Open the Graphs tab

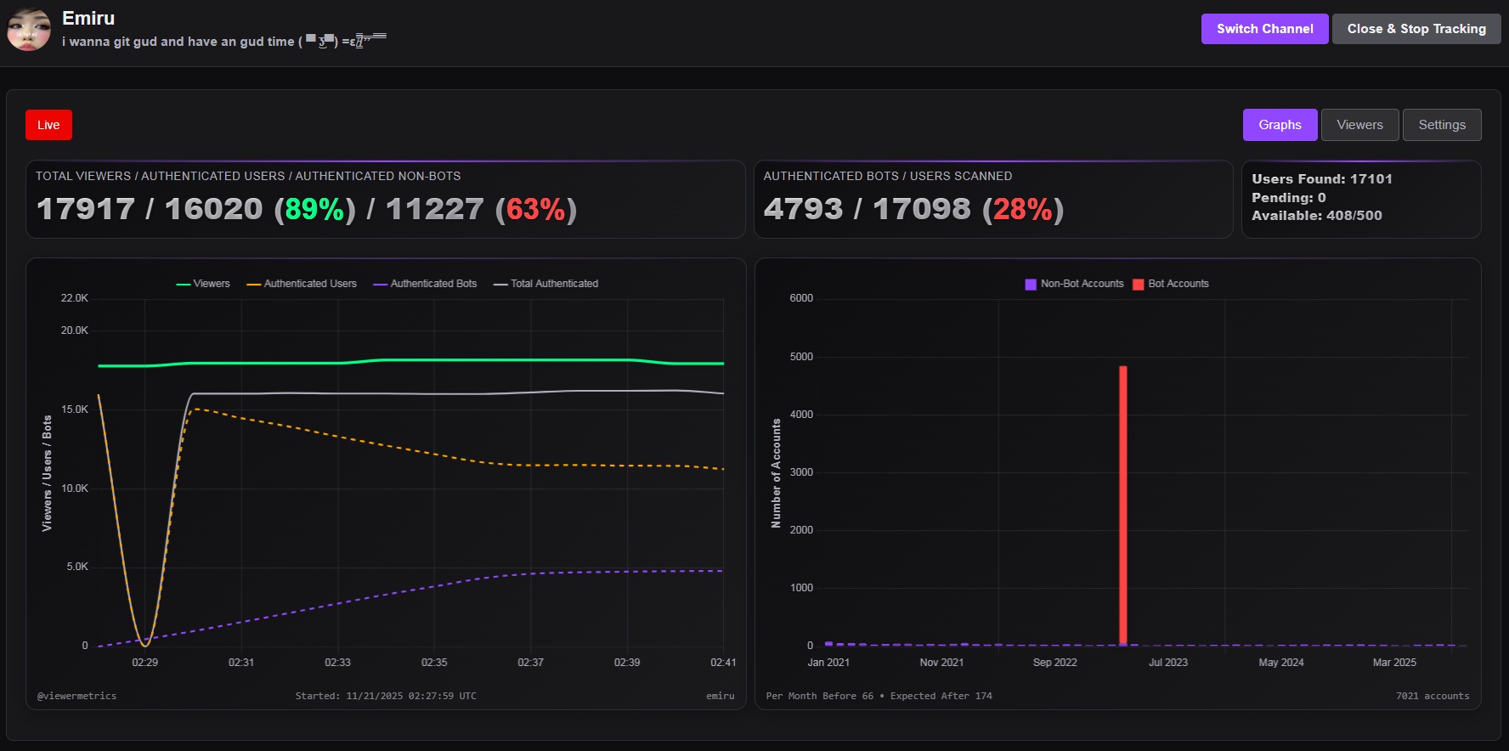1280,125
